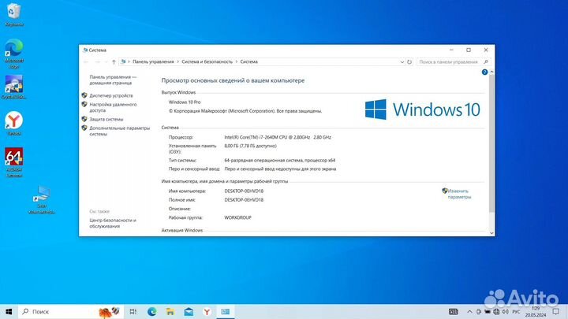Select the This Computer desktop shortcut
The height and width of the screenshot is (319, 568).
pyautogui.click(x=41, y=199)
